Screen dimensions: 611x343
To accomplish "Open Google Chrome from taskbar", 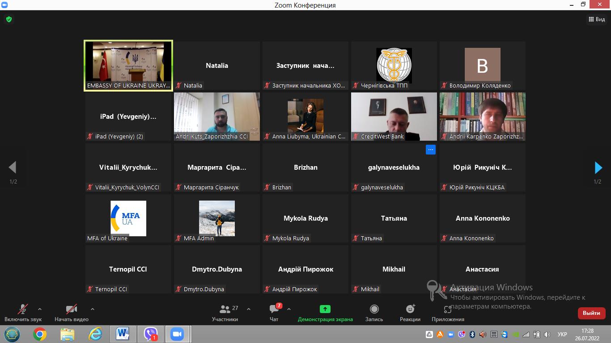I will coord(40,334).
